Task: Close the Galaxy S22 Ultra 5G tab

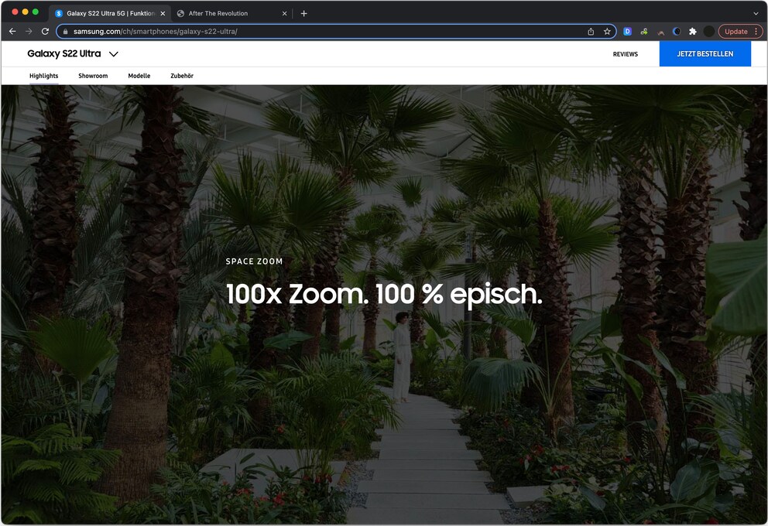Action: (163, 13)
